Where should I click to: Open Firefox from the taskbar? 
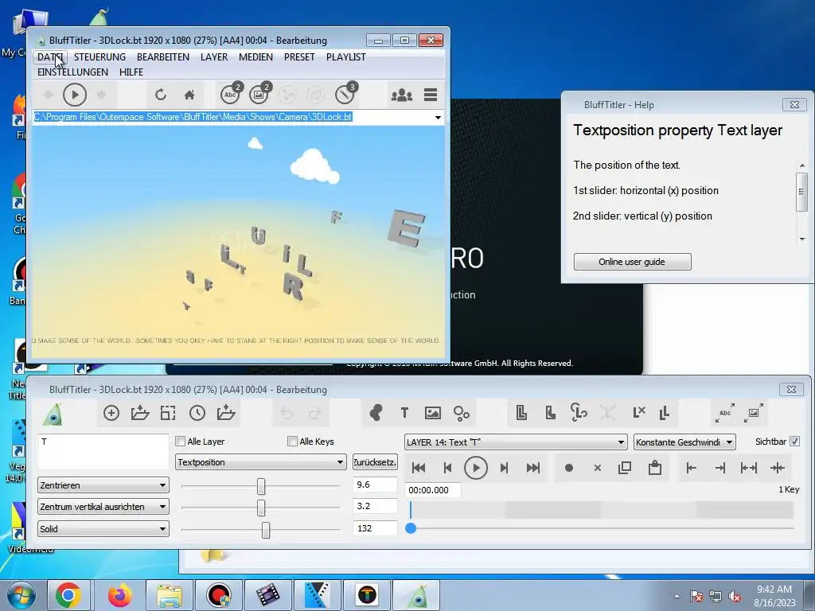coord(119,595)
